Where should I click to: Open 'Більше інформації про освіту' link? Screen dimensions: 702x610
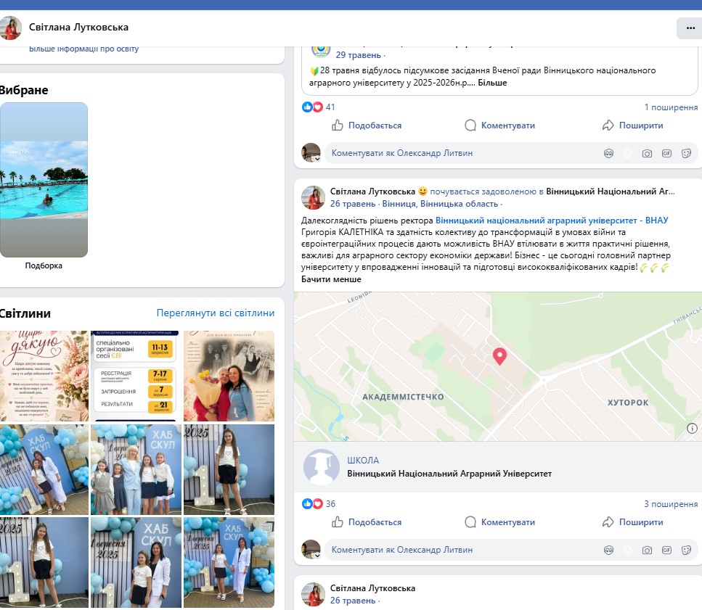(83, 49)
